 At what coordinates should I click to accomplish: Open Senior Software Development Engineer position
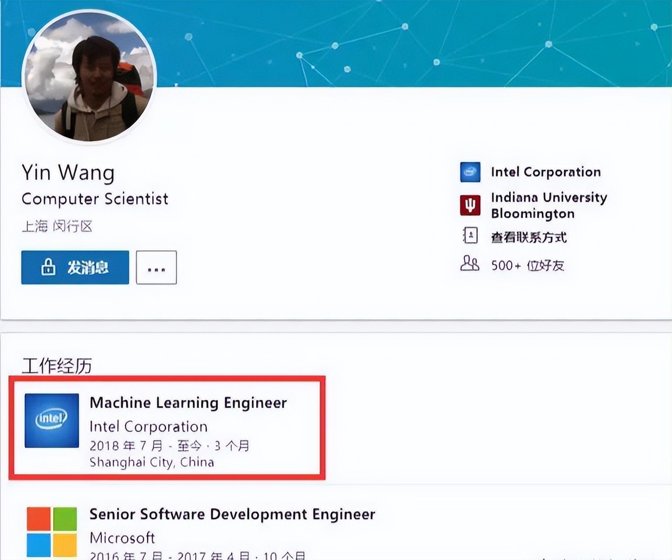pos(232,514)
